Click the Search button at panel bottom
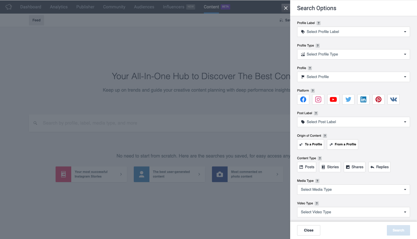 point(398,230)
